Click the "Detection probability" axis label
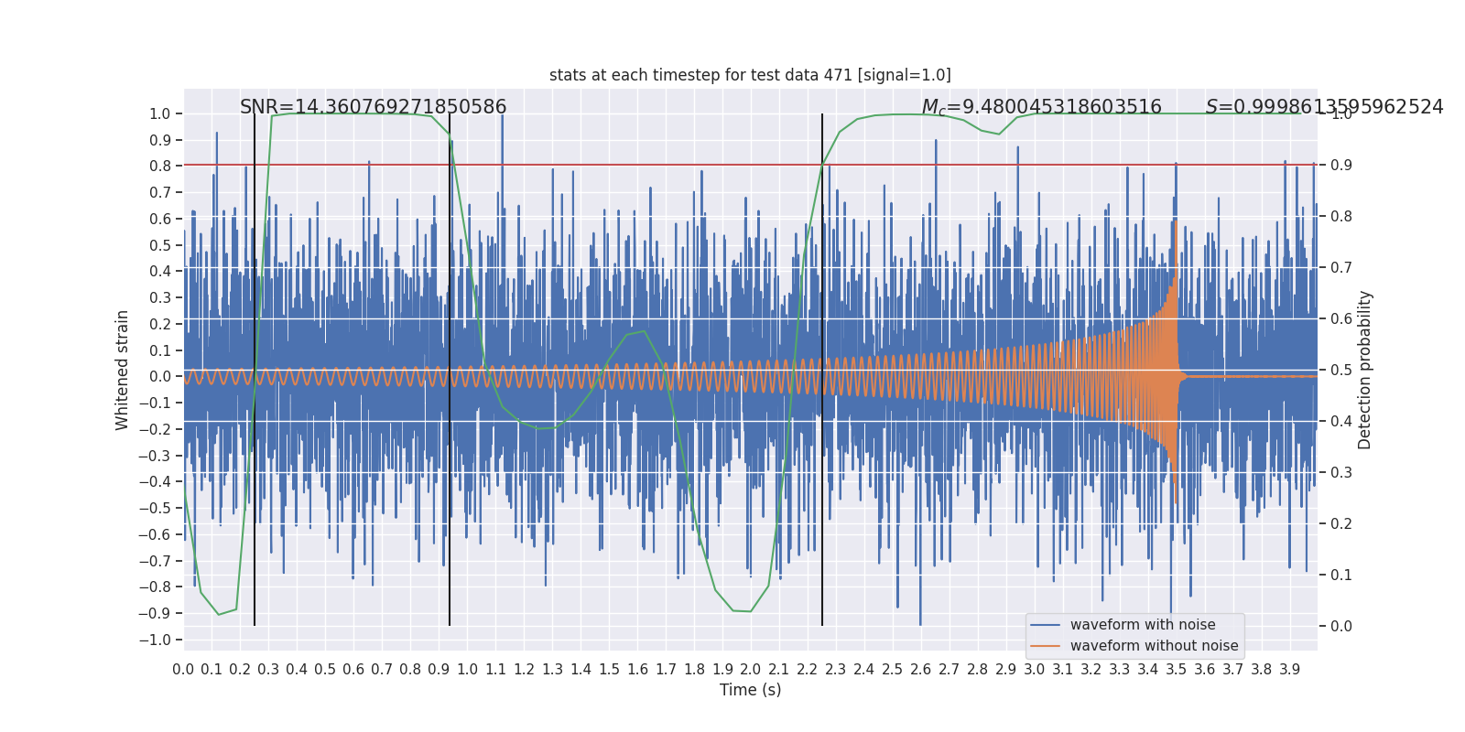This screenshot has height=732, width=1465. [x=1365, y=370]
